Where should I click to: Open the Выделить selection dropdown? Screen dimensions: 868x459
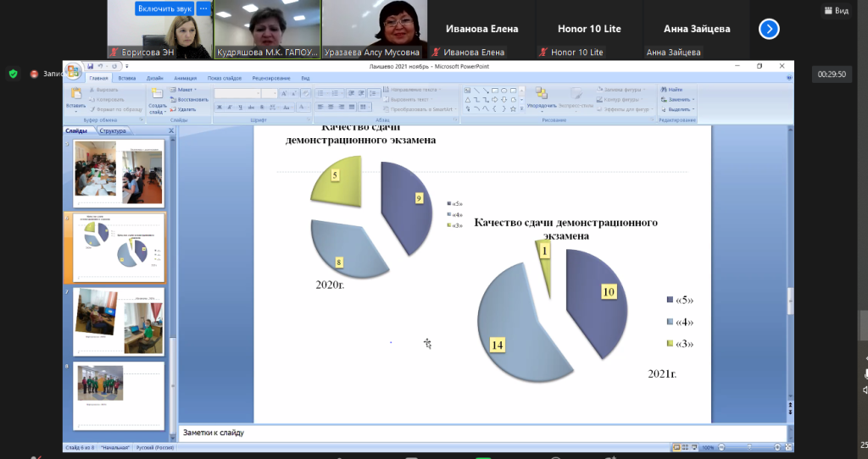click(678, 109)
